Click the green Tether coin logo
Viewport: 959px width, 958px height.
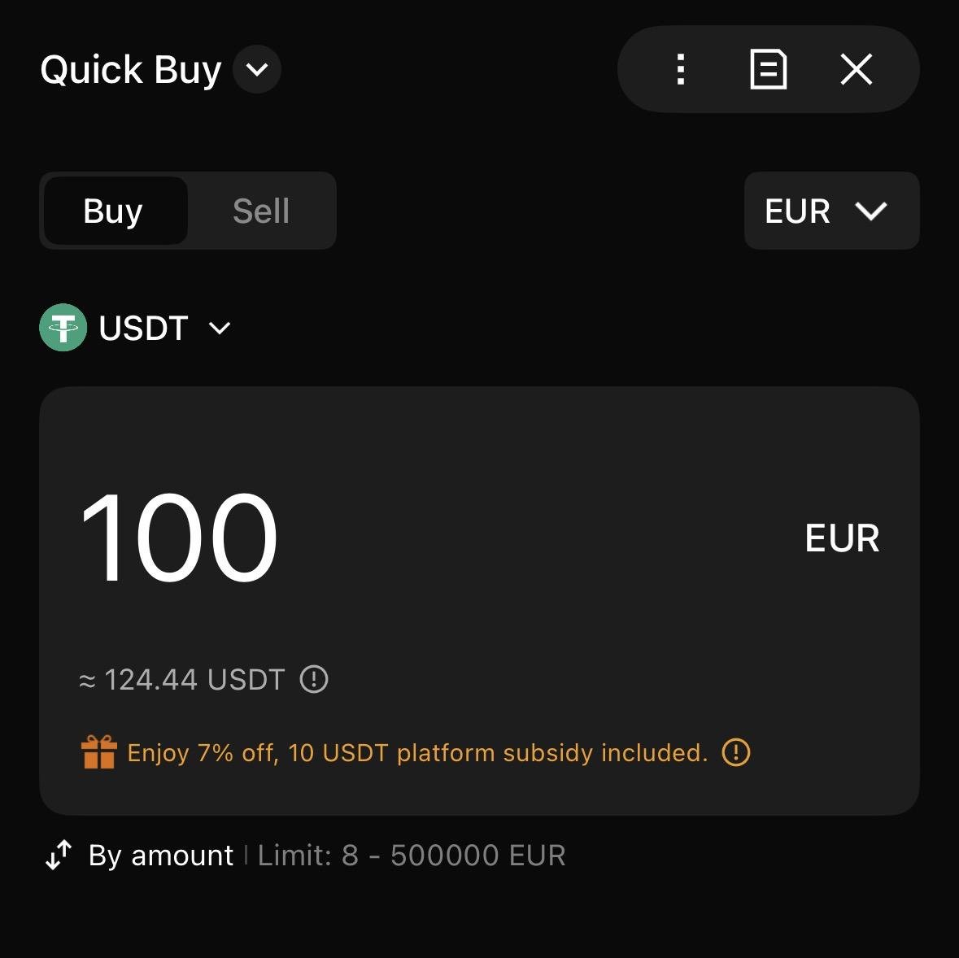63,328
